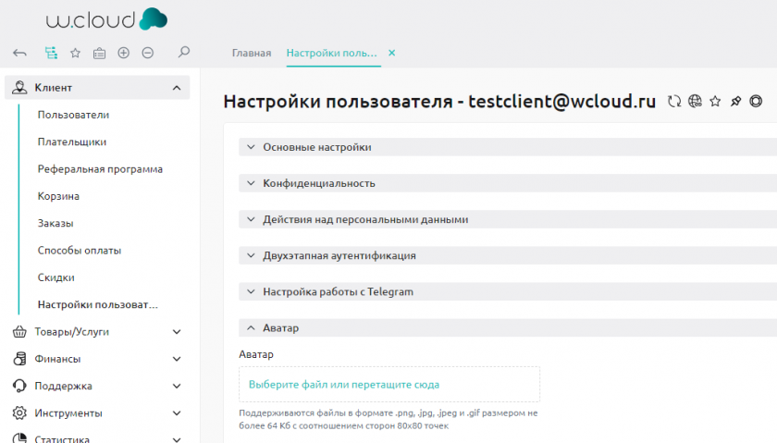
Task: Click the globe link icon beside title
Action: 695,102
